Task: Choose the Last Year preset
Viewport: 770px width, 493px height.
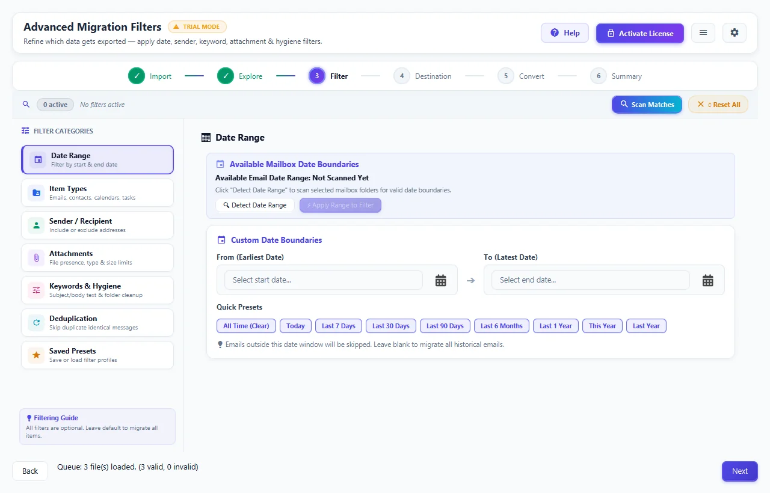Action: point(646,326)
